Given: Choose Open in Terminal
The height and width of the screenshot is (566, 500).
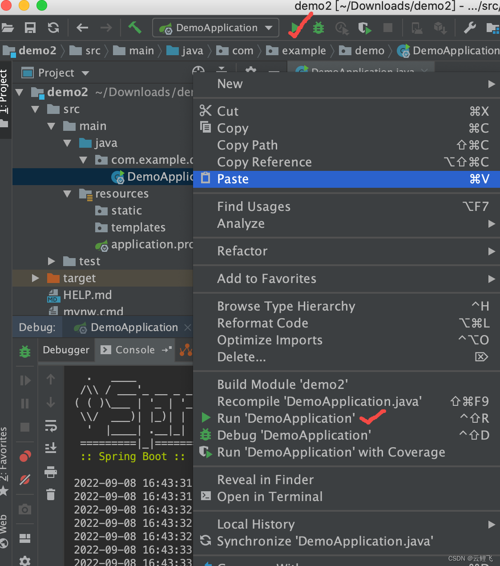Looking at the screenshot, I should pos(347,497).
